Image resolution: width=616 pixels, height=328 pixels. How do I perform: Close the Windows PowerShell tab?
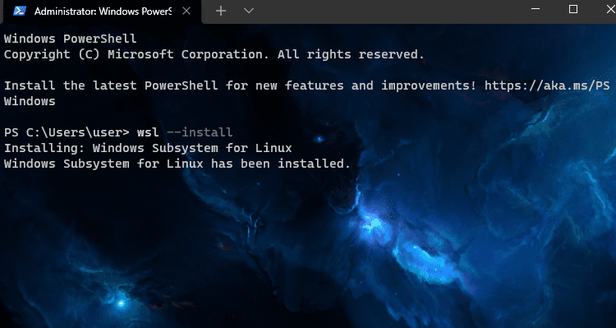pyautogui.click(x=186, y=11)
